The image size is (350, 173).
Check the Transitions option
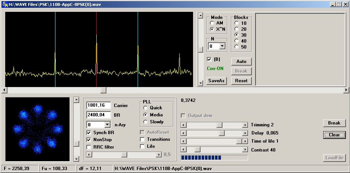click(142, 139)
